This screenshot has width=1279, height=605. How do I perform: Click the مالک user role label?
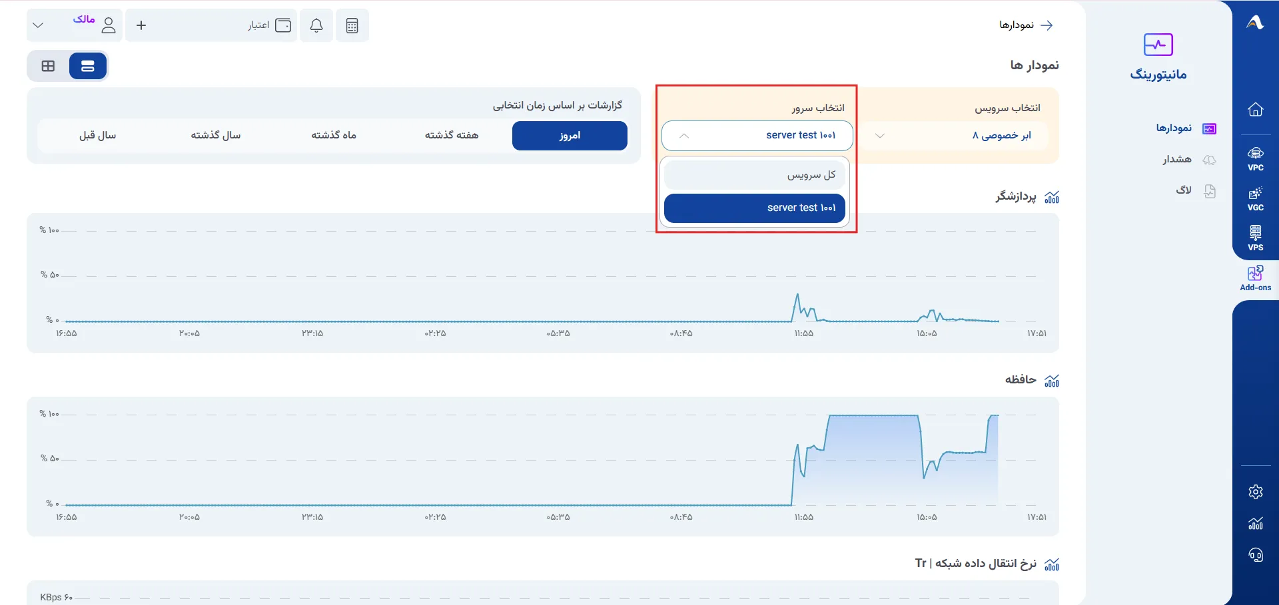click(x=84, y=19)
